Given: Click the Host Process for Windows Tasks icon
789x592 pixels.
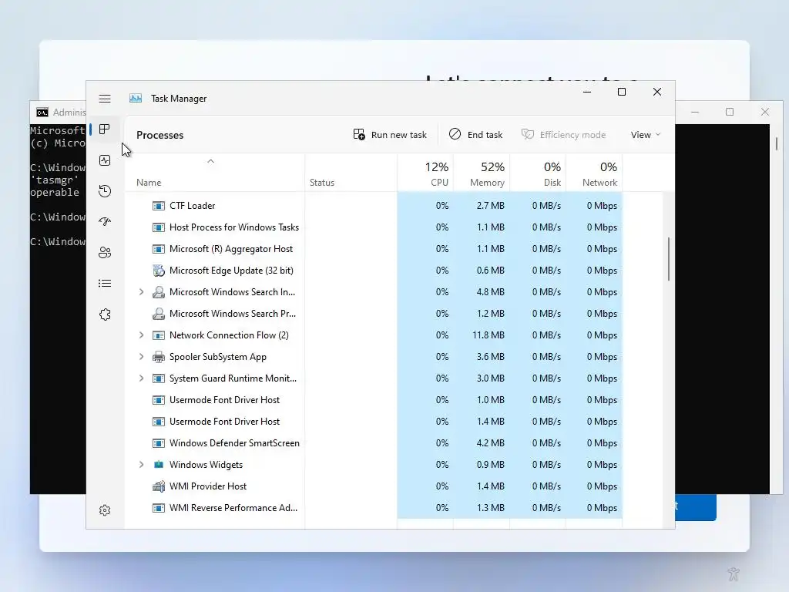Looking at the screenshot, I should pyautogui.click(x=159, y=227).
